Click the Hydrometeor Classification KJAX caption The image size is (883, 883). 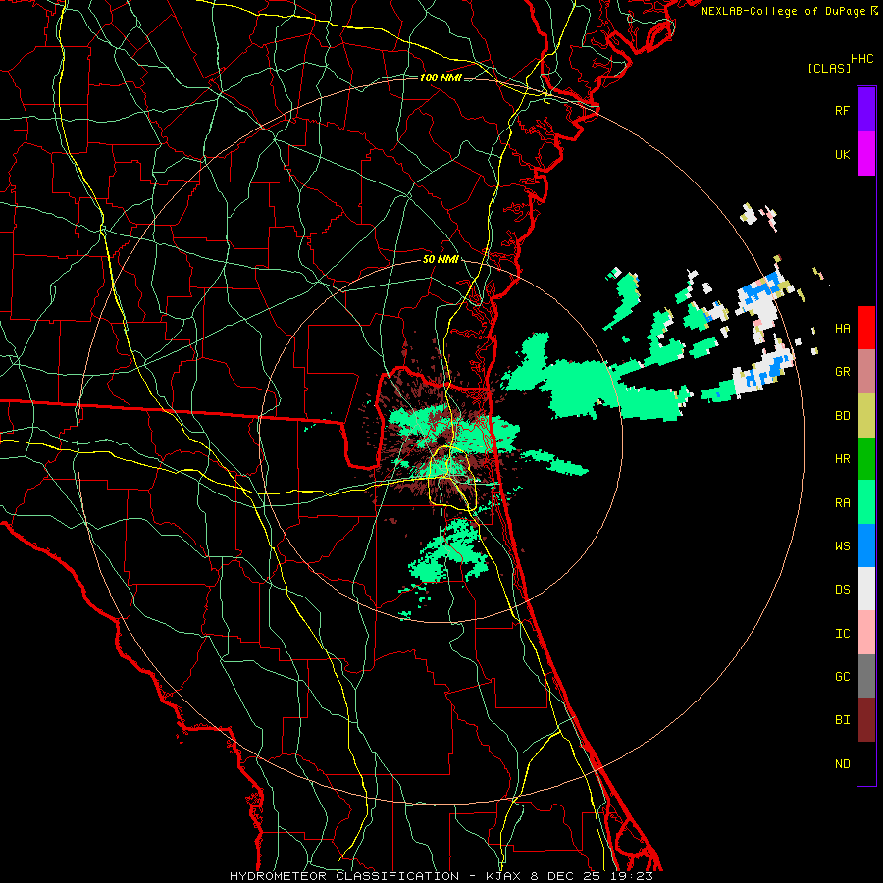(441, 876)
